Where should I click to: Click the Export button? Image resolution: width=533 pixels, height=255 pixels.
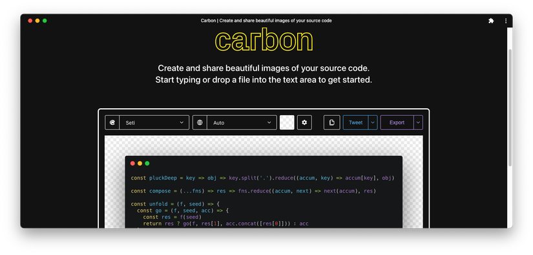(x=397, y=122)
